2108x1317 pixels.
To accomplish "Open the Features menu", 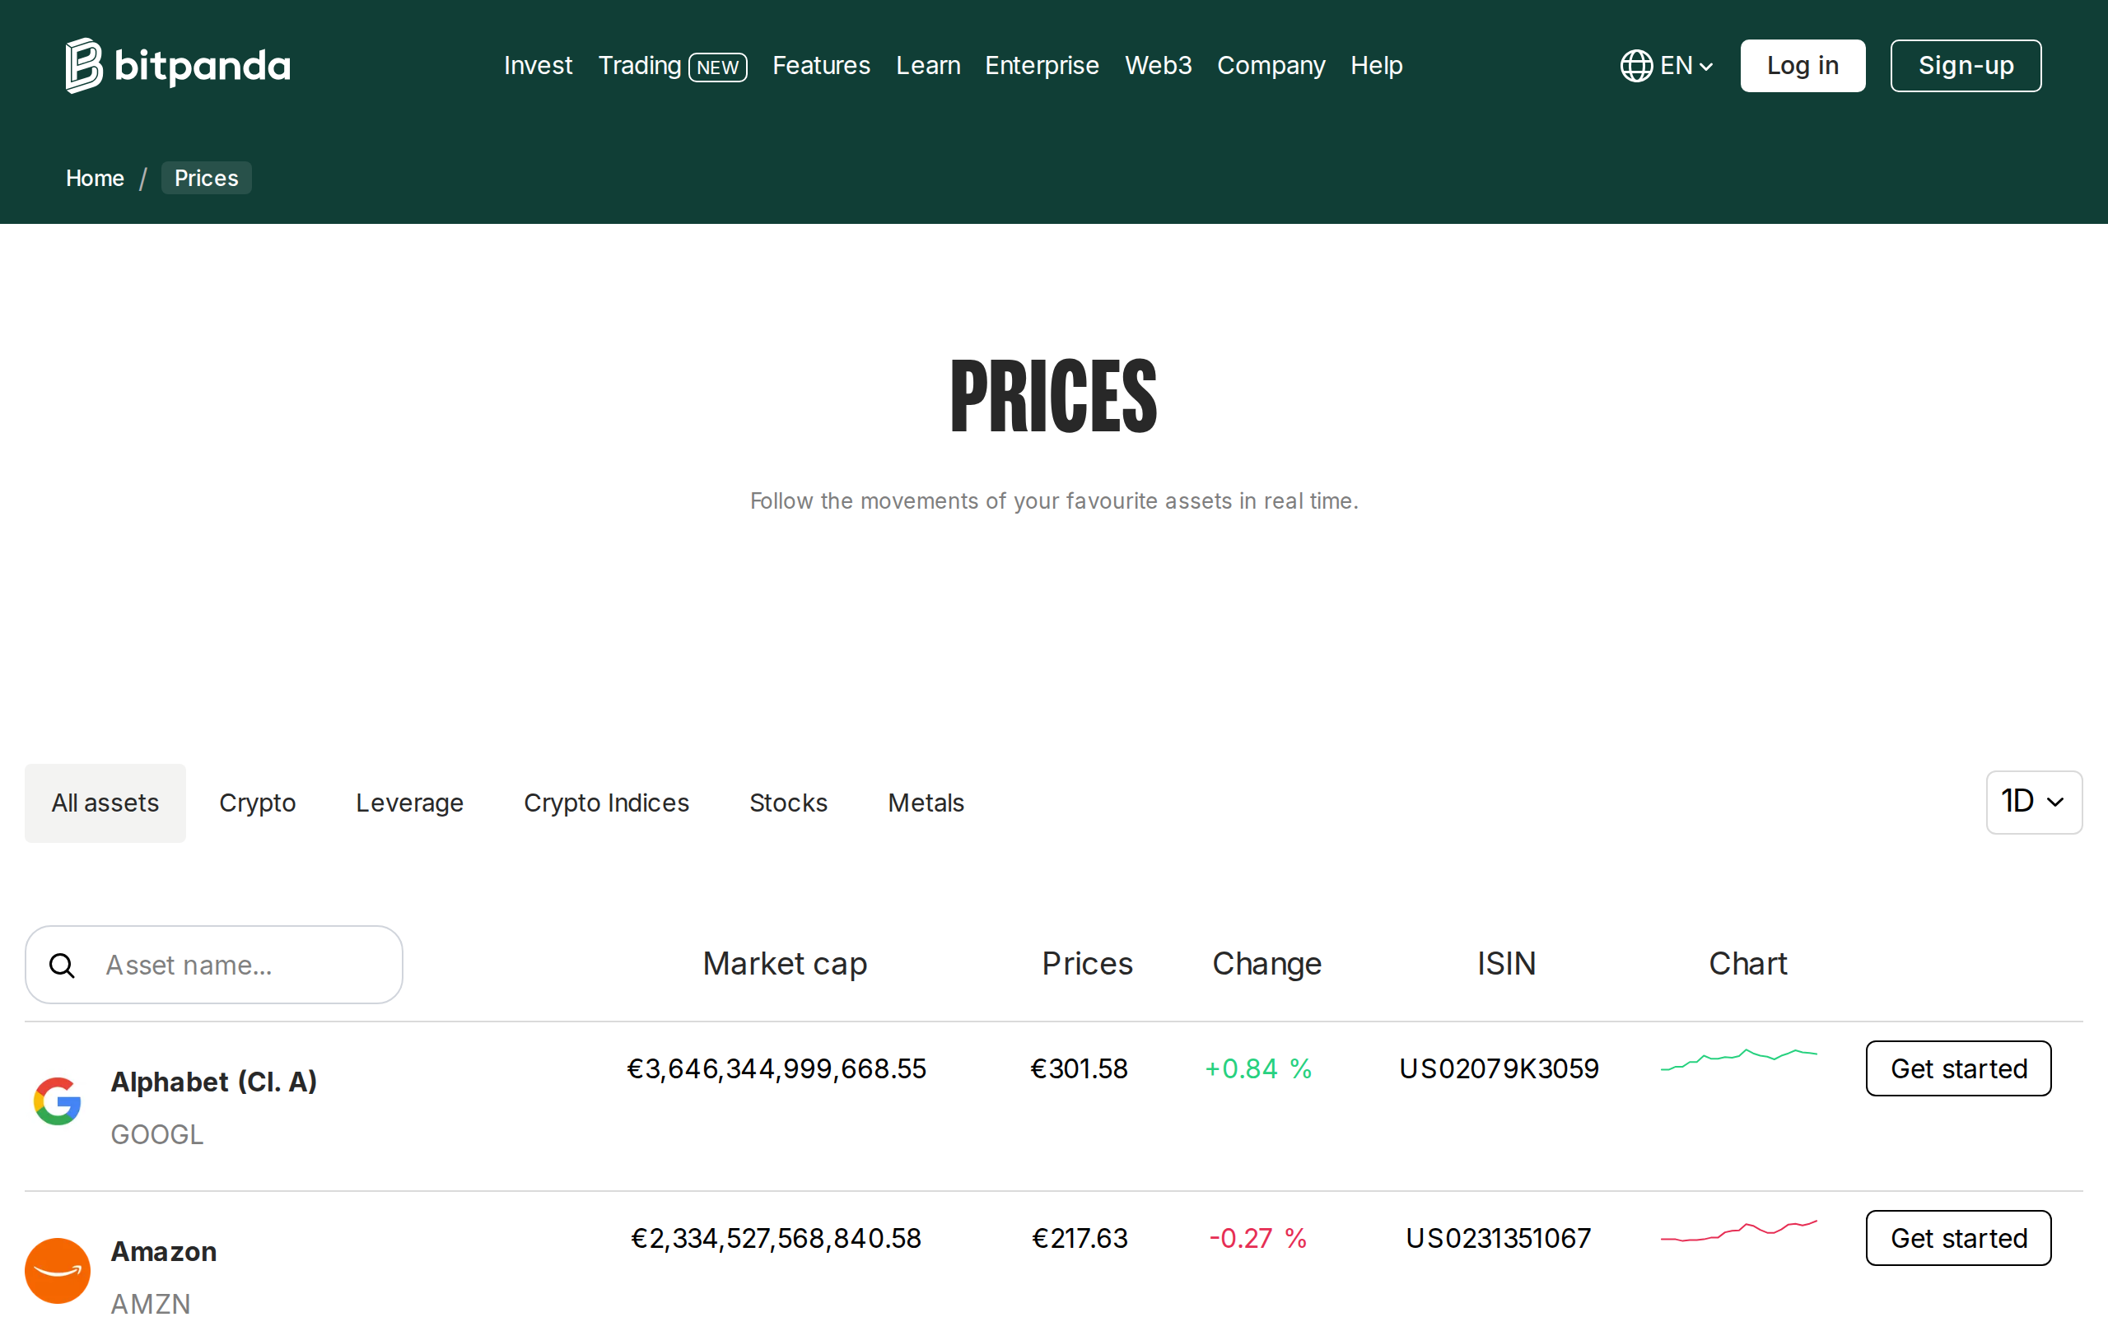I will [x=820, y=65].
